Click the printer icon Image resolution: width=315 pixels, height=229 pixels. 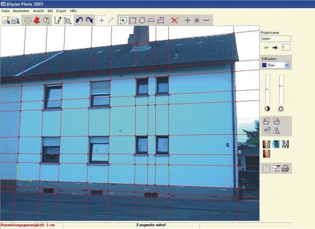[x=285, y=169]
